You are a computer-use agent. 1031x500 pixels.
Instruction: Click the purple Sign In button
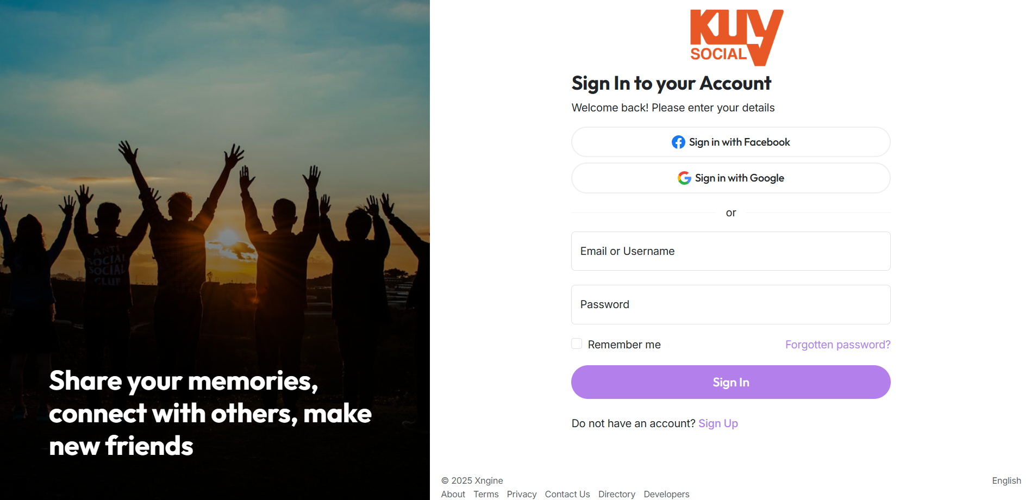click(x=730, y=382)
